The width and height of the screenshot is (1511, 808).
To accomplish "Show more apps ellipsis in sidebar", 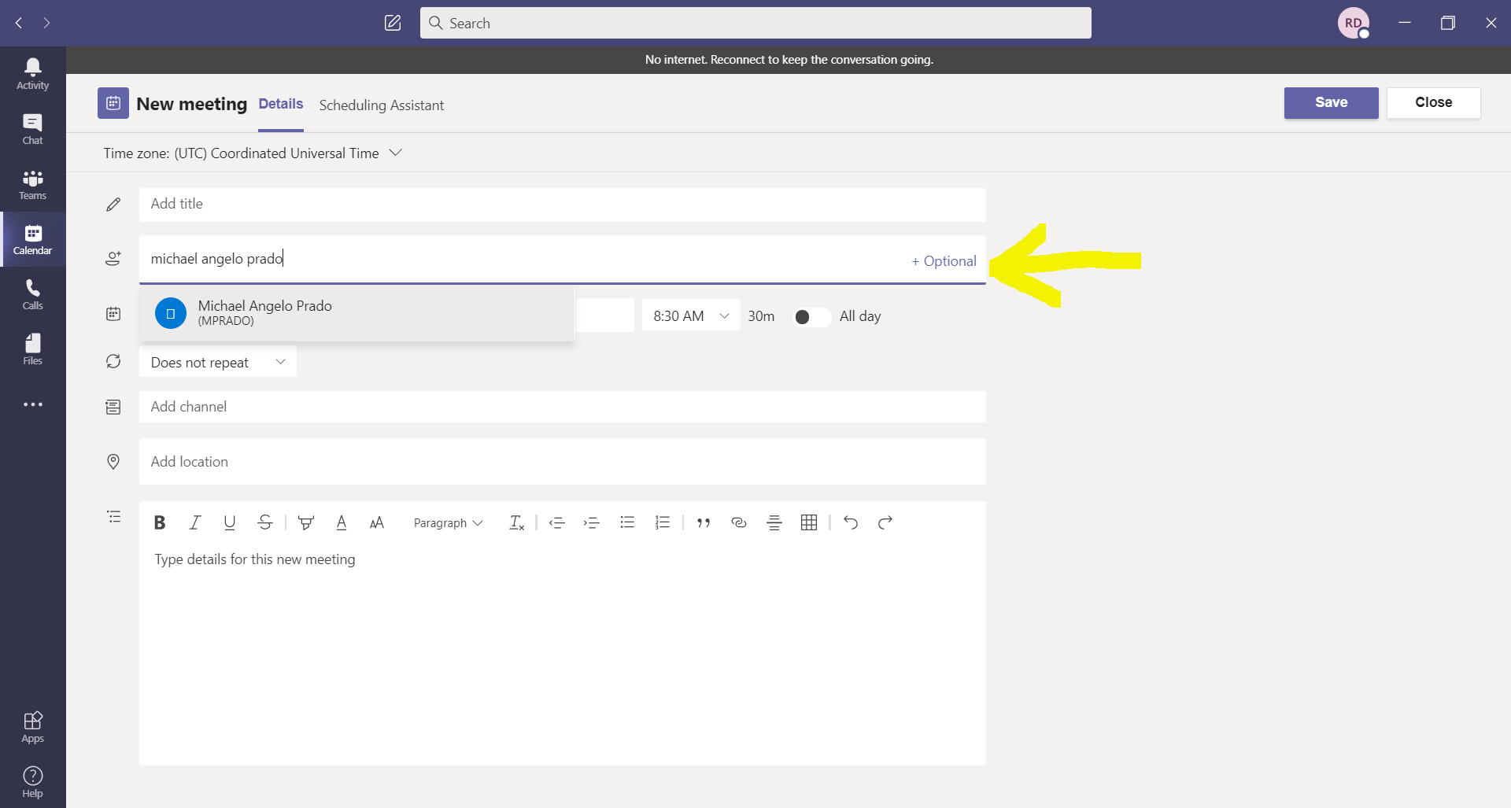I will 33,404.
